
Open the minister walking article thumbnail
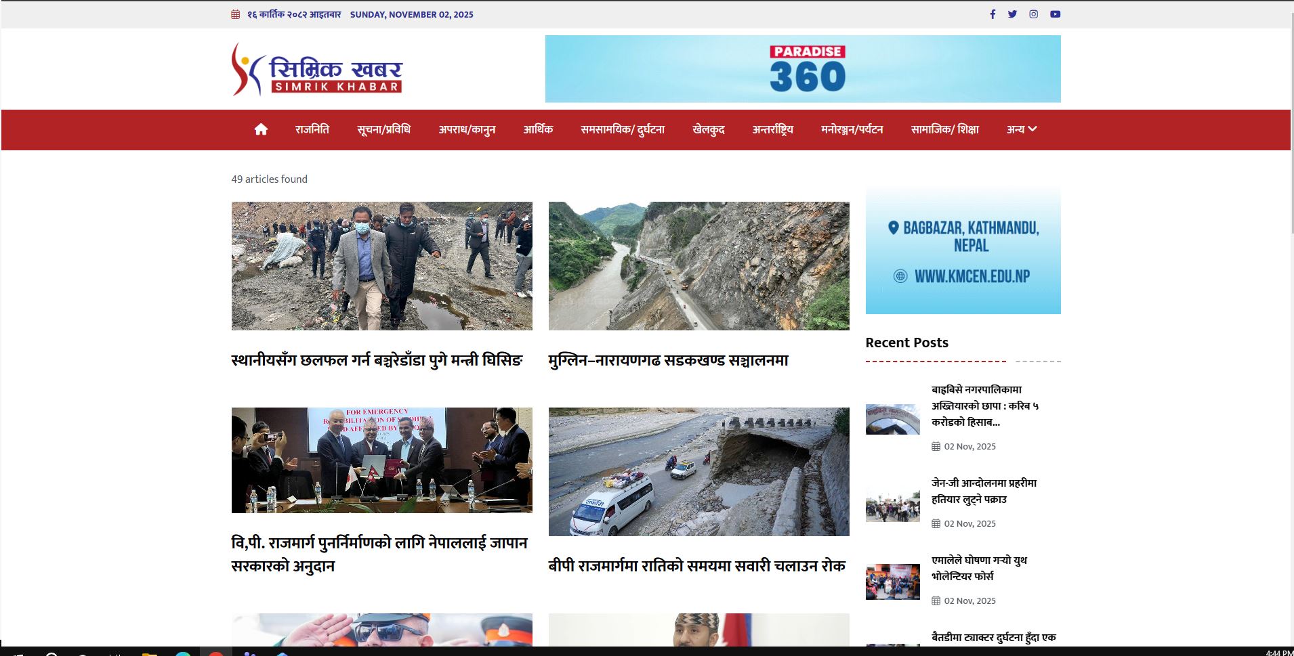click(381, 265)
